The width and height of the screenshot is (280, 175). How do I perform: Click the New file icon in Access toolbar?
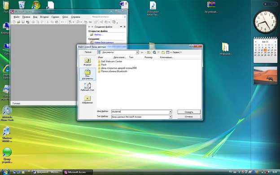tap(14, 22)
